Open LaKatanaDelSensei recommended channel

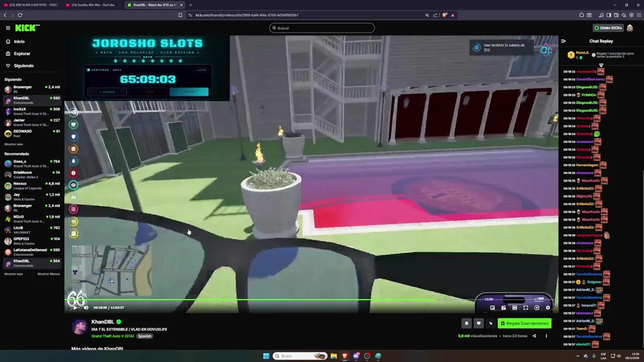[32, 252]
